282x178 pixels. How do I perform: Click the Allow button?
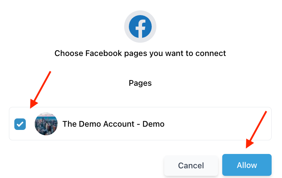pos(247,165)
